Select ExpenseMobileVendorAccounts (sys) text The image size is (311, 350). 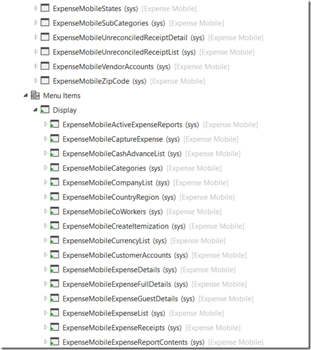click(x=111, y=67)
